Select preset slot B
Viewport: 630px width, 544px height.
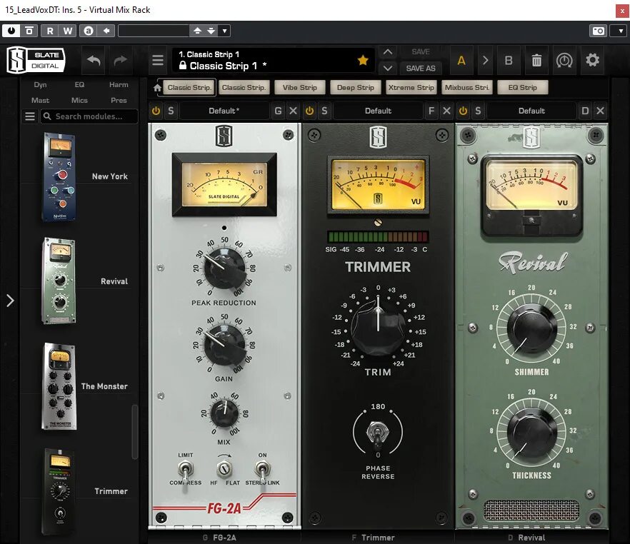509,61
